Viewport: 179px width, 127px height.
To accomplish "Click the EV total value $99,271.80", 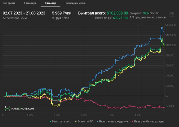I will (x=120, y=18).
